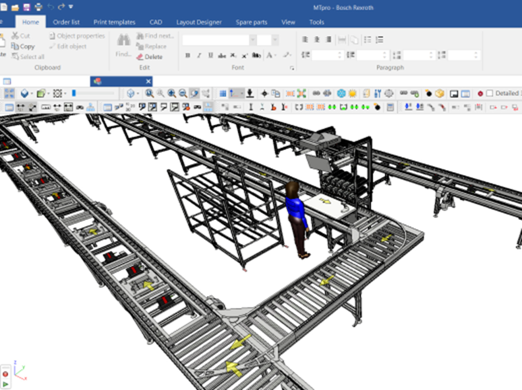Switch to the Spare parts tab
This screenshot has width=522, height=390.
251,22
